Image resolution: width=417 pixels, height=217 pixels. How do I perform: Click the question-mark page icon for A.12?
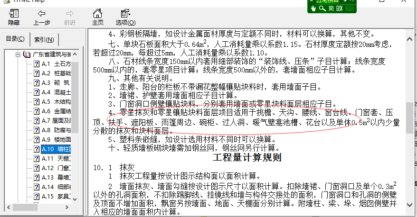[x=37, y=168]
